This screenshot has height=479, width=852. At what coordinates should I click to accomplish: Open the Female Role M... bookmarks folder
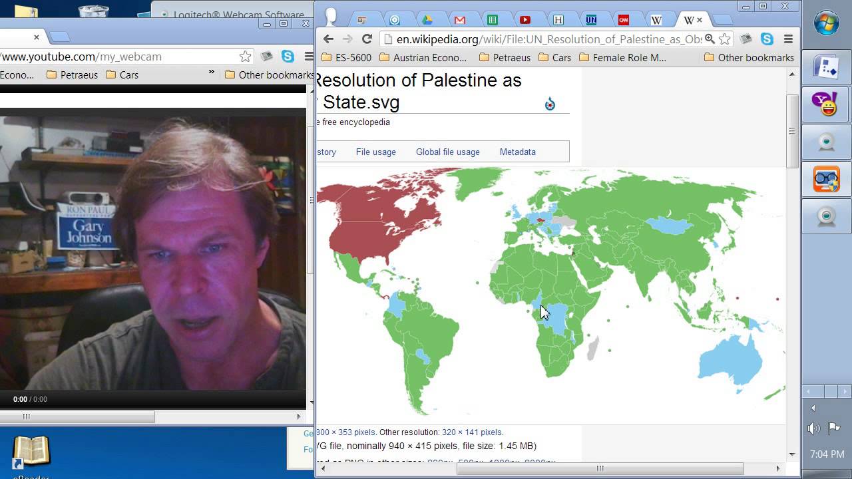pos(622,58)
